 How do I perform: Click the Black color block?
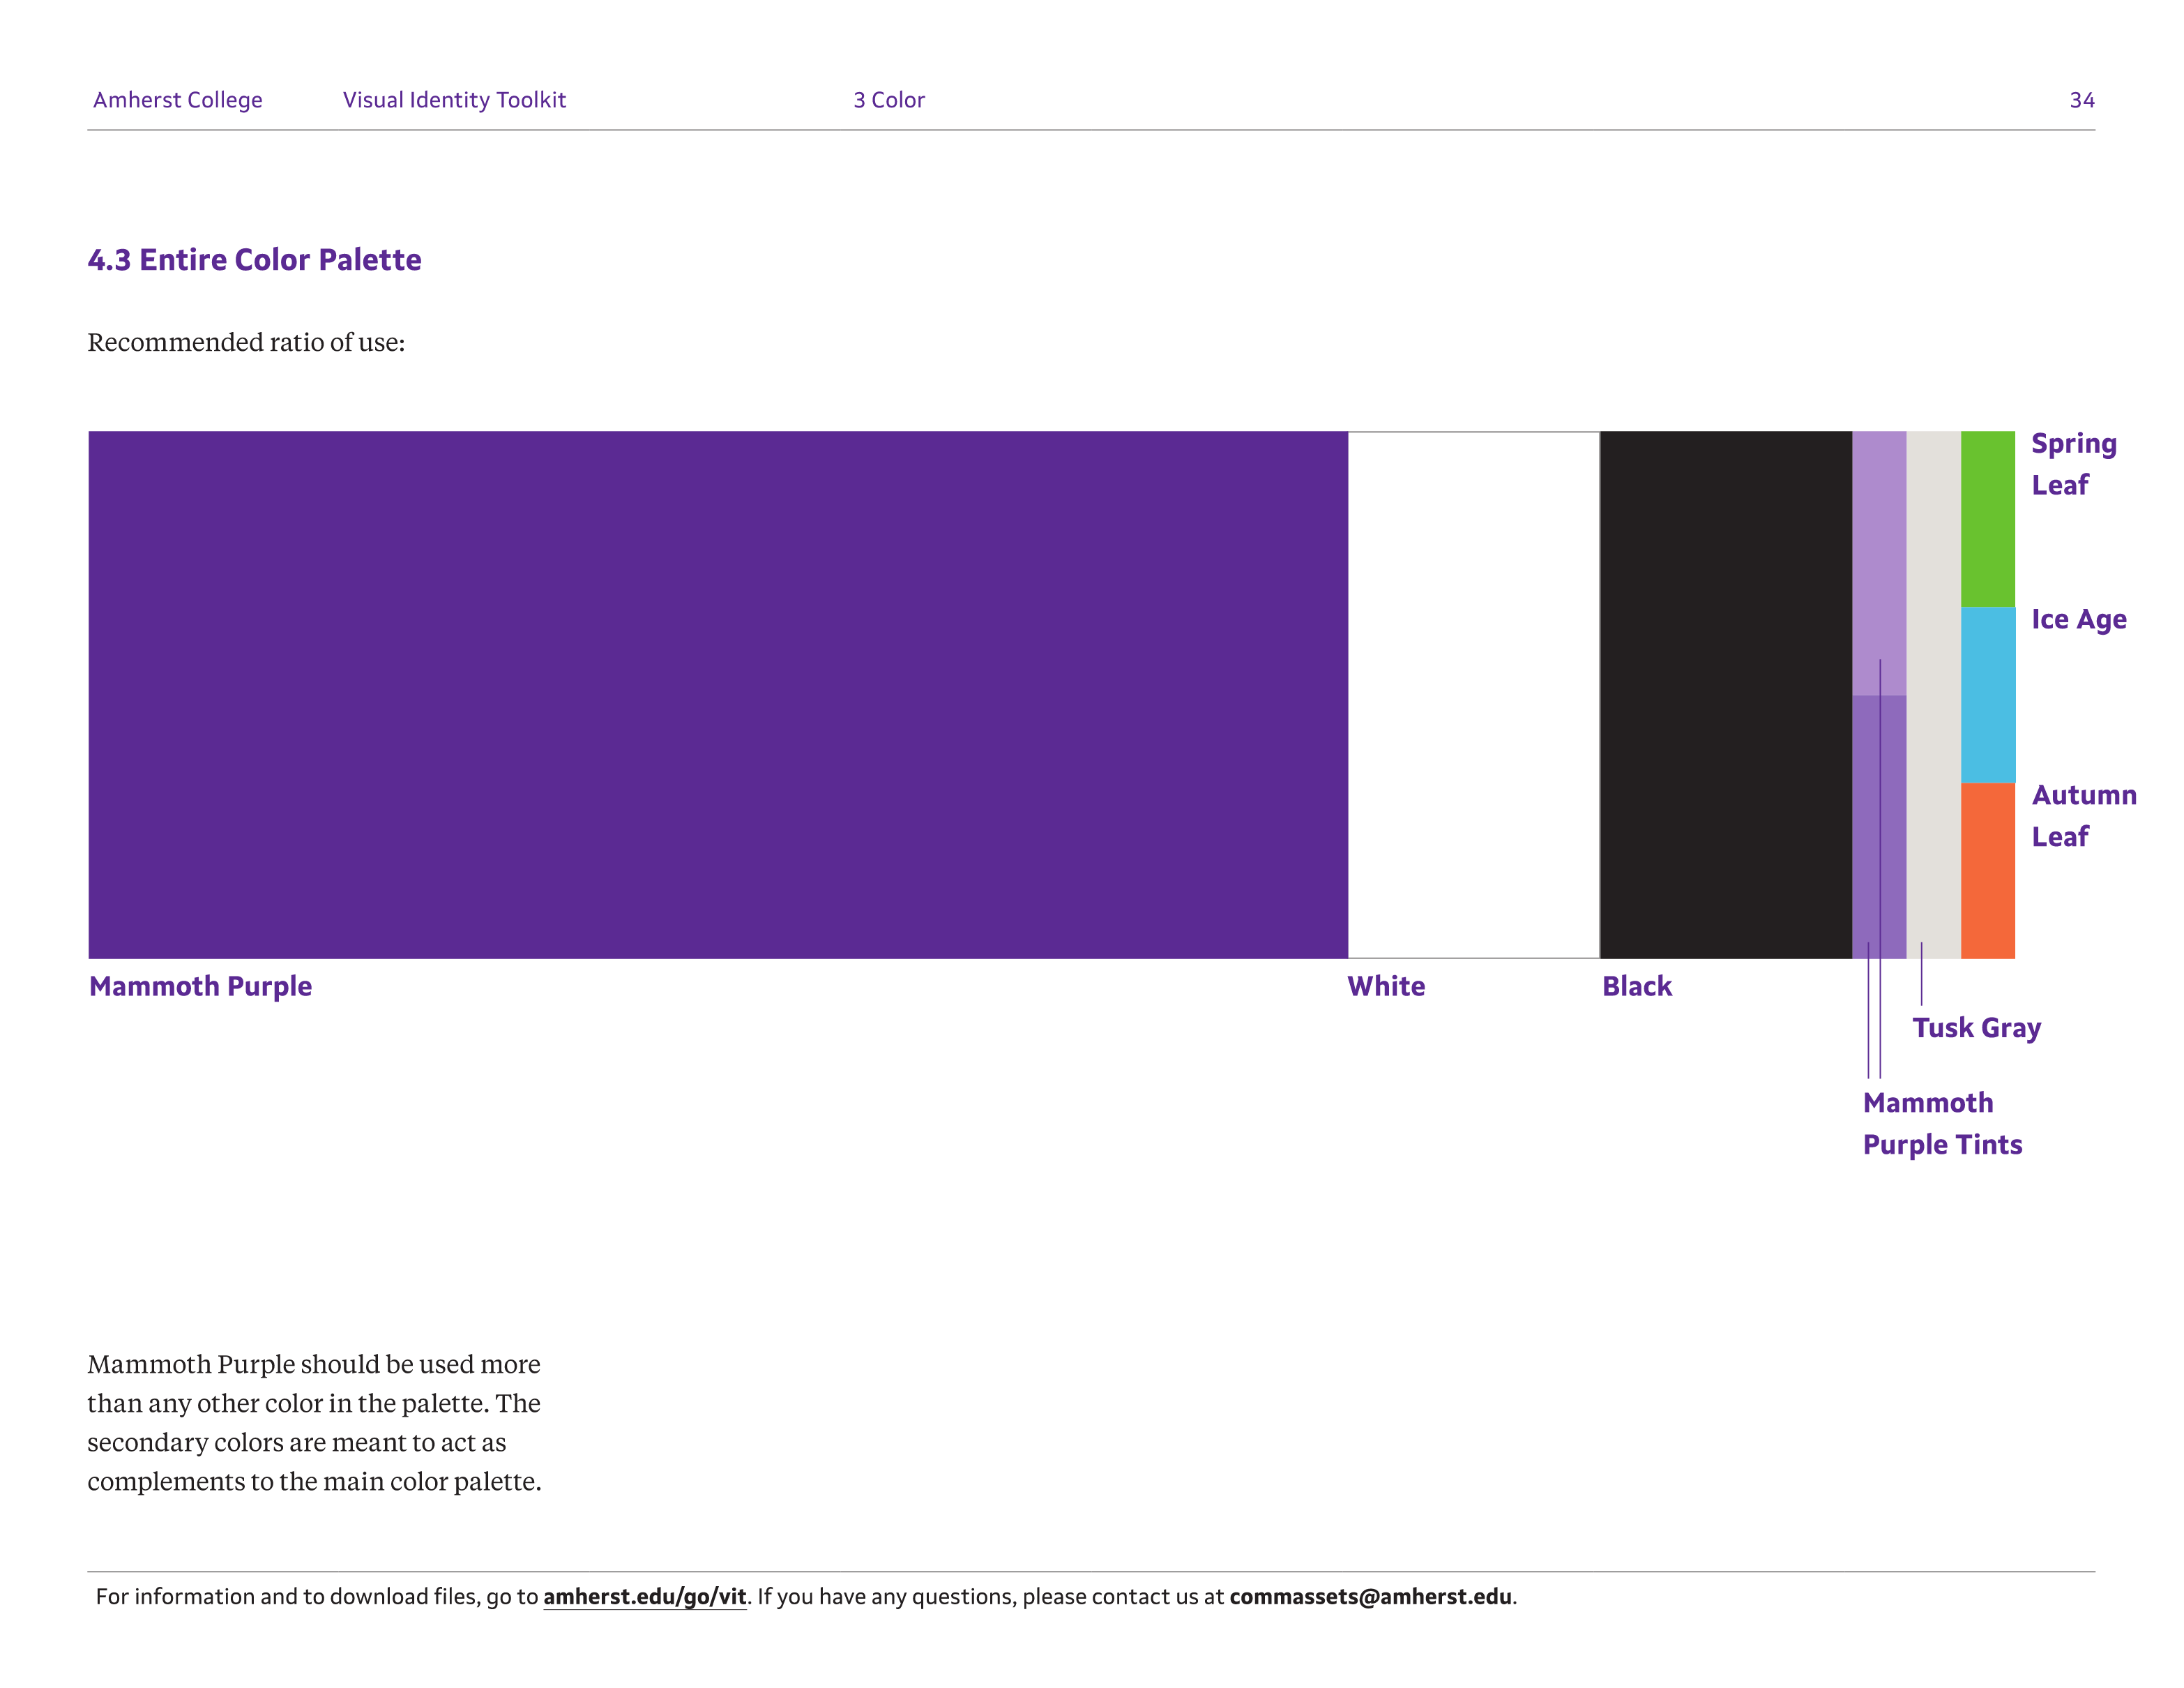click(x=1726, y=695)
